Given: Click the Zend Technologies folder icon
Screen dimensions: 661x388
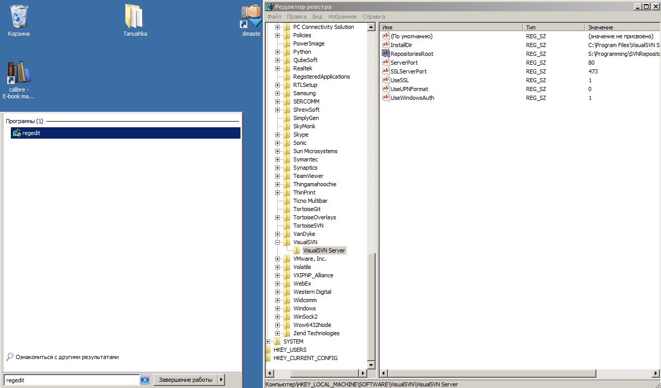Looking at the screenshot, I should point(287,333).
